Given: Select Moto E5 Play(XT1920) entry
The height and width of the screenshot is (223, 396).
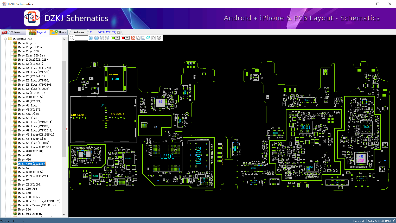Looking at the screenshot, I should coord(34,80).
